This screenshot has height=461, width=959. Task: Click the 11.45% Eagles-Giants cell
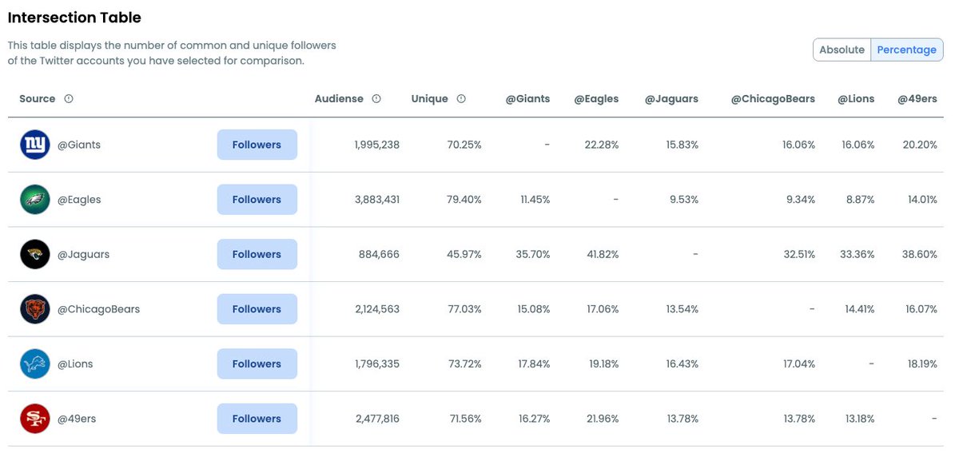click(535, 200)
